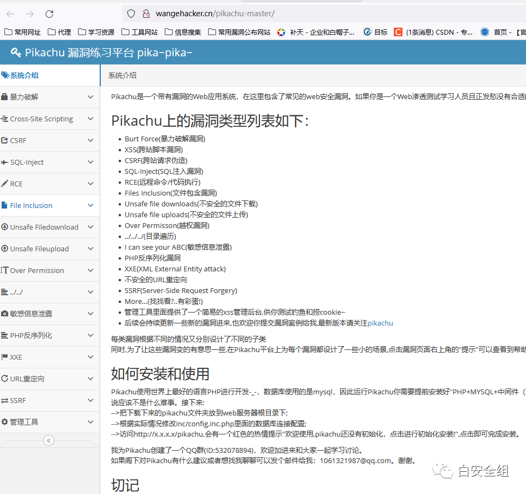Click the Pikachu 漏洞练习平台 header title
This screenshot has width=526, height=494.
click(x=109, y=53)
